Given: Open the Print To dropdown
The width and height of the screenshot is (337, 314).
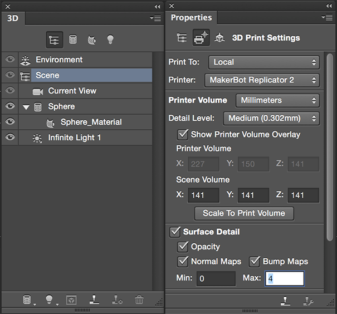Looking at the screenshot, I should tap(263, 62).
